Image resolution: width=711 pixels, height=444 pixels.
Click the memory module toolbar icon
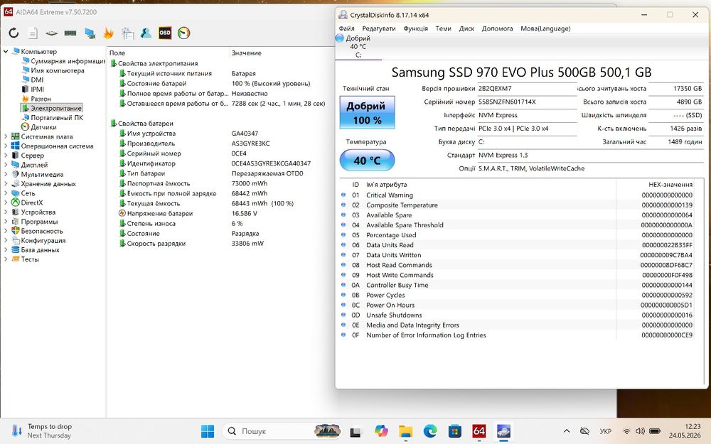(70, 33)
